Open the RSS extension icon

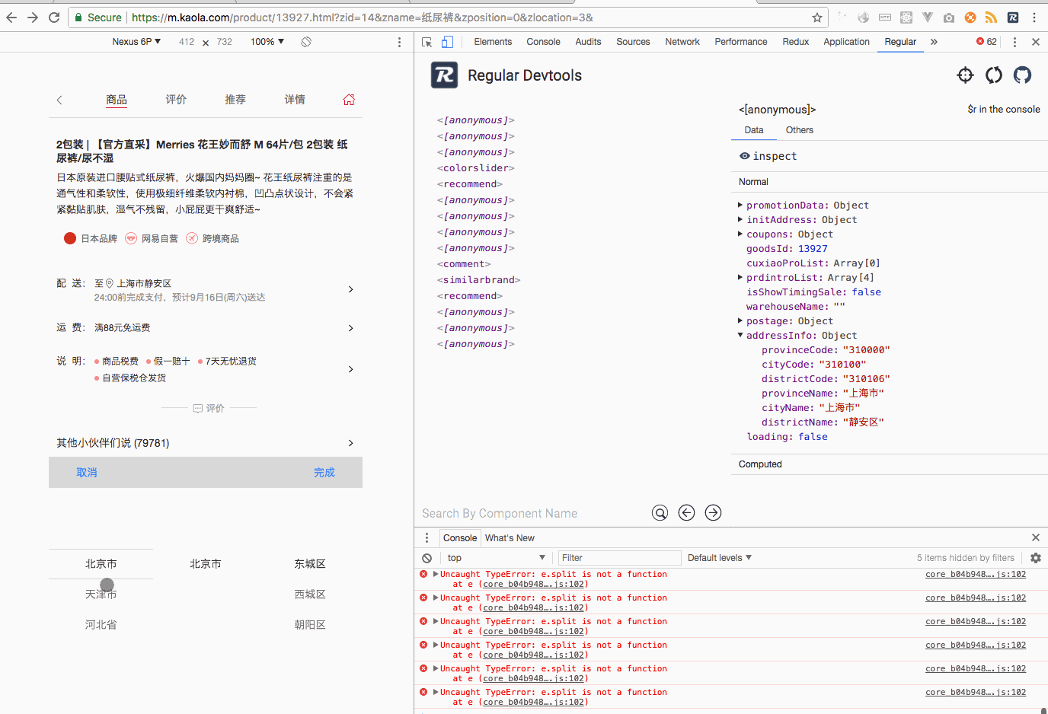point(991,18)
